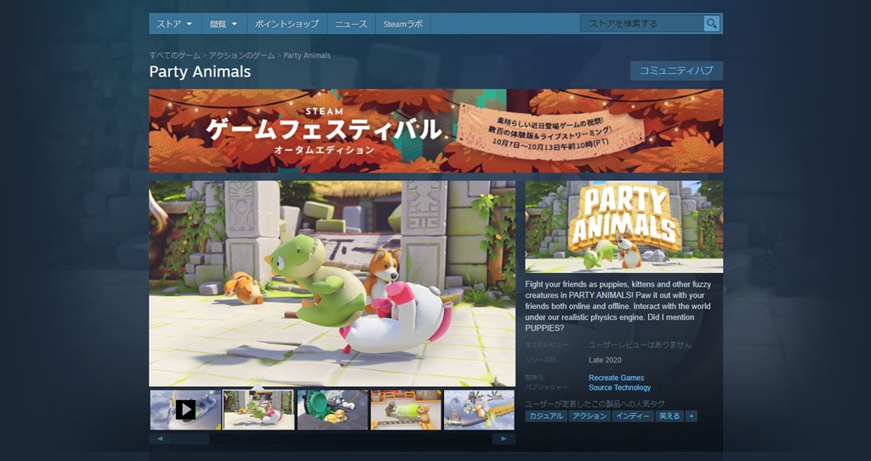
Task: Open the コミュニティハブ button
Action: click(676, 71)
